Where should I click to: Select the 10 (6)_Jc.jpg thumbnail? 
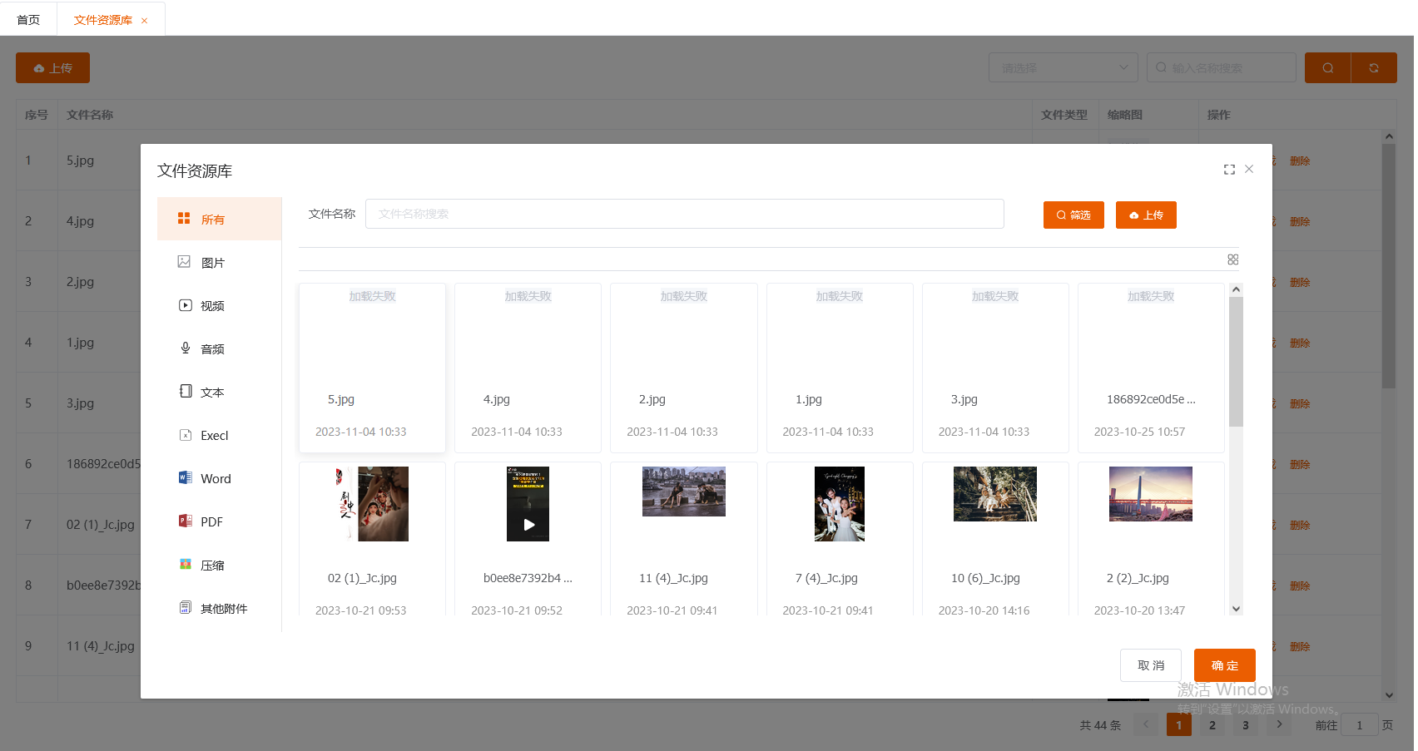click(995, 494)
